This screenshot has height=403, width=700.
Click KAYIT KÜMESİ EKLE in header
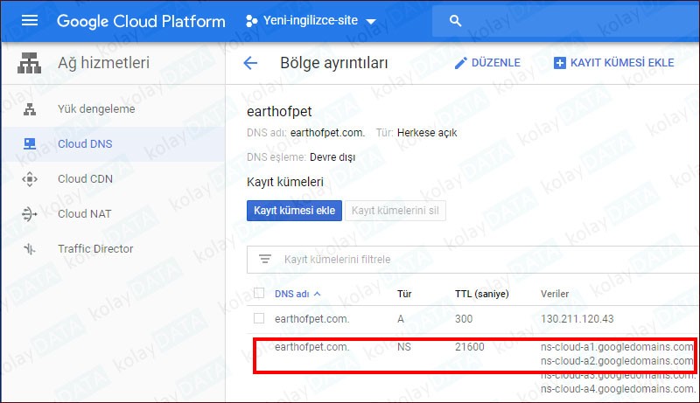click(614, 63)
